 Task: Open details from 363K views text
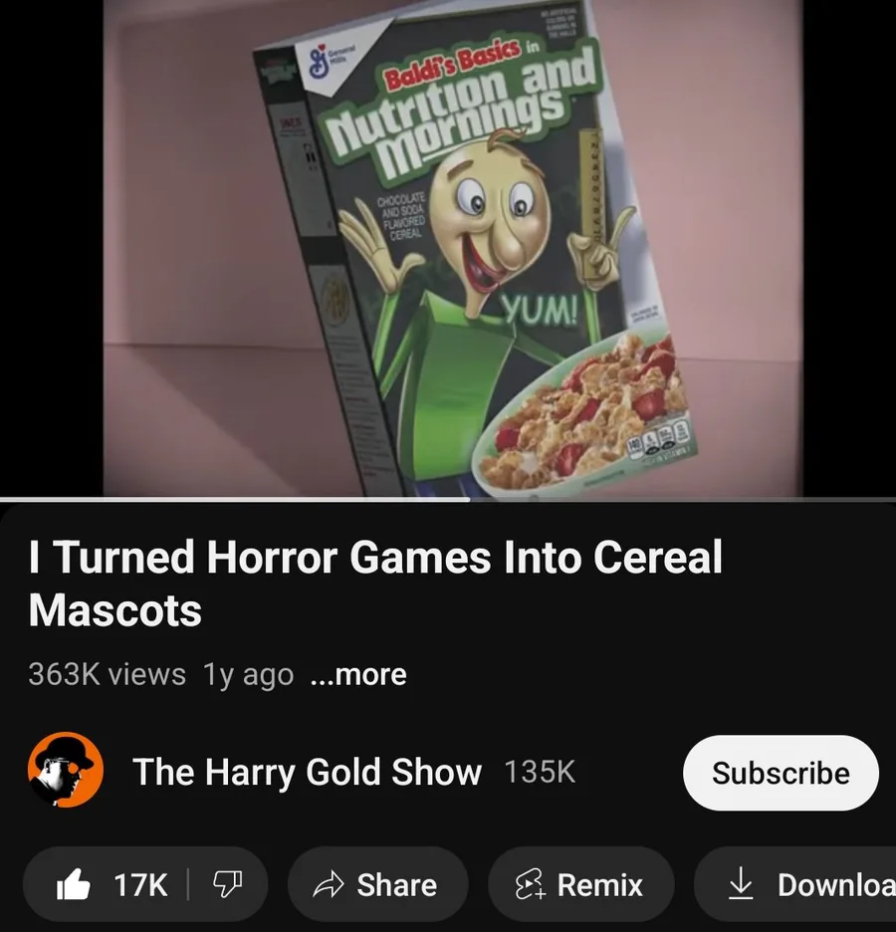pyautogui.click(x=107, y=675)
